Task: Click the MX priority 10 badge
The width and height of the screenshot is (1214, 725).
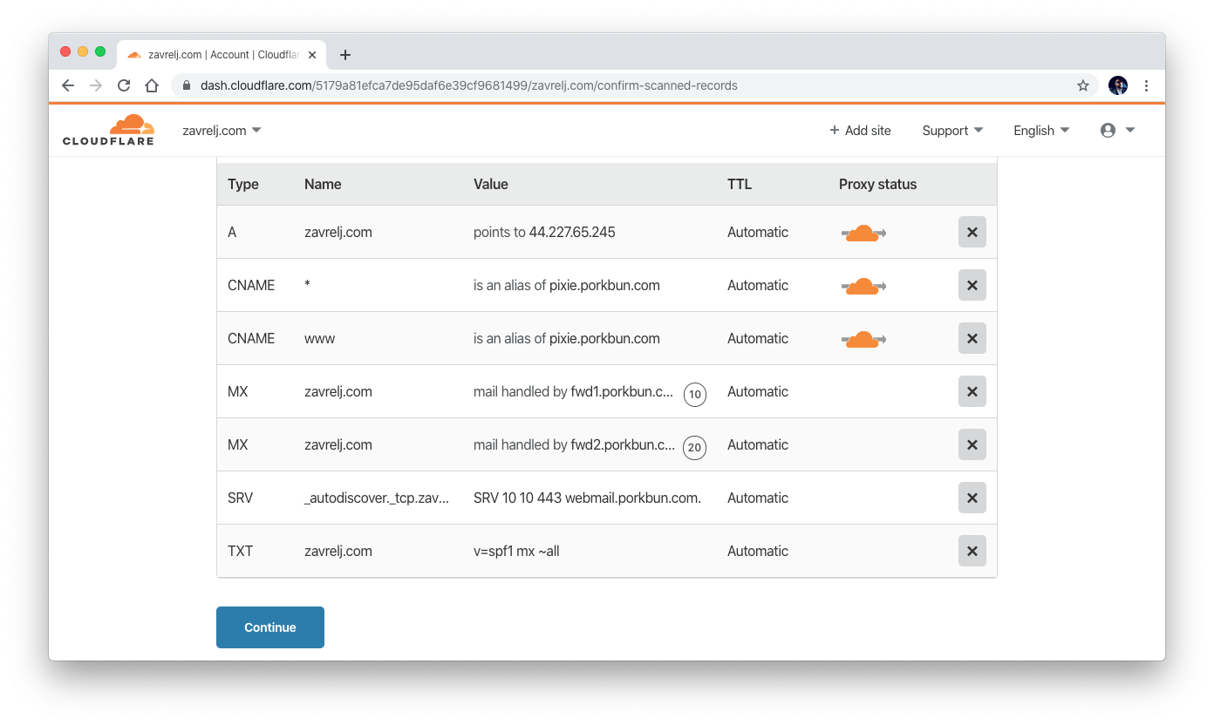Action: point(694,395)
